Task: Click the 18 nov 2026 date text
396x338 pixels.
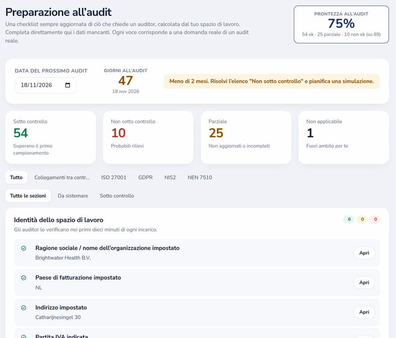Action: (125, 91)
